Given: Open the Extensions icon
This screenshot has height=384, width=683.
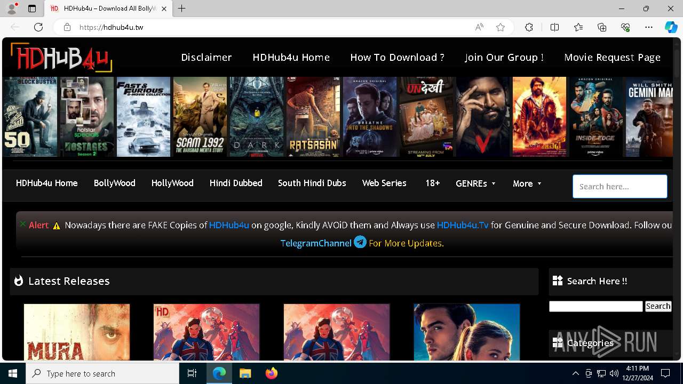Looking at the screenshot, I should (x=529, y=27).
